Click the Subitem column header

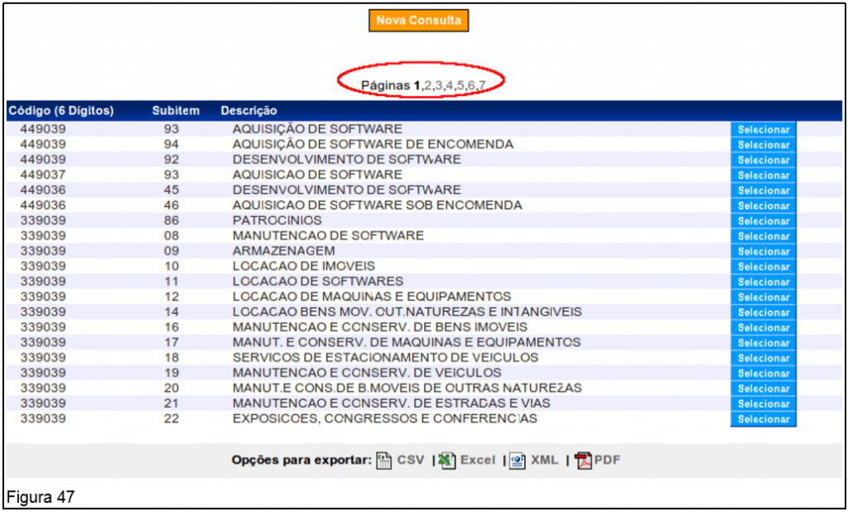[x=176, y=111]
